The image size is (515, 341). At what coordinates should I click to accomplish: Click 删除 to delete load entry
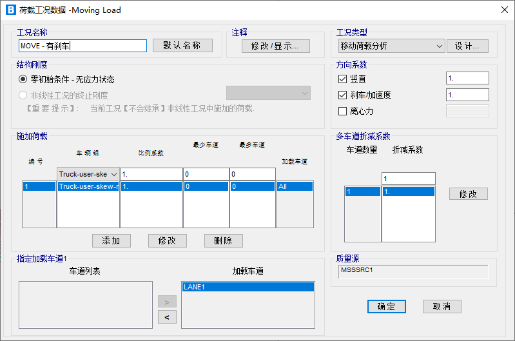[224, 240]
